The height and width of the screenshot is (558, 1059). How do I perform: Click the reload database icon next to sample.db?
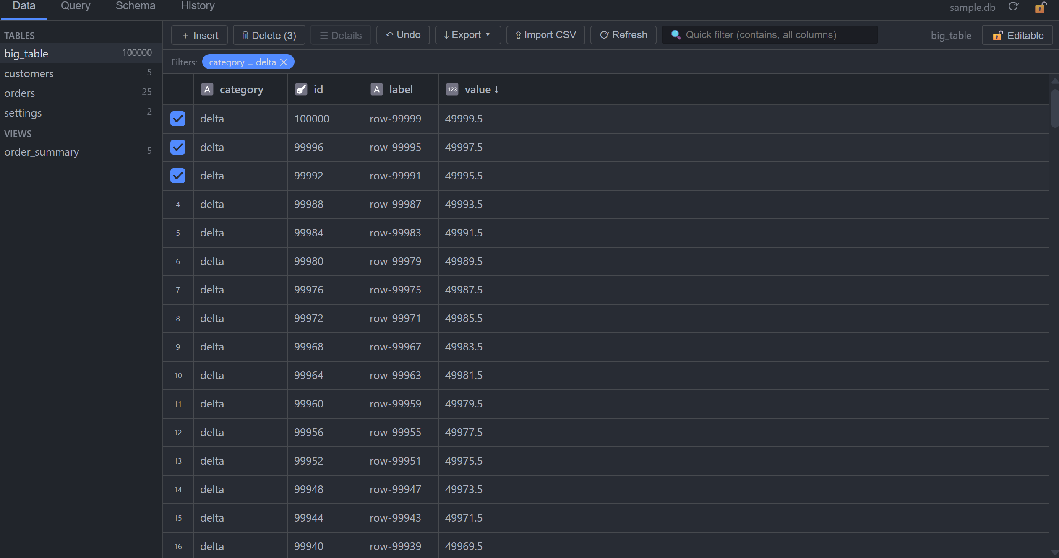tap(1013, 7)
